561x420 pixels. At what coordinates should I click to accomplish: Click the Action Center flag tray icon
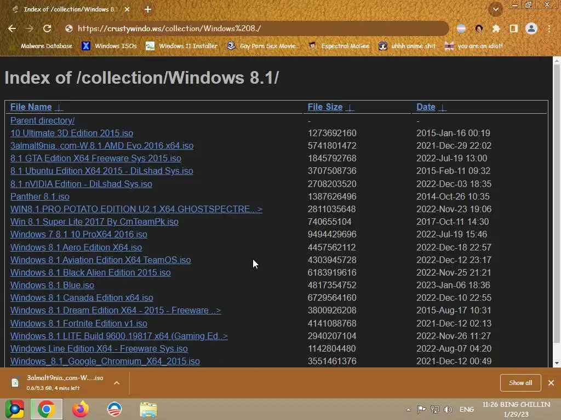click(x=421, y=409)
